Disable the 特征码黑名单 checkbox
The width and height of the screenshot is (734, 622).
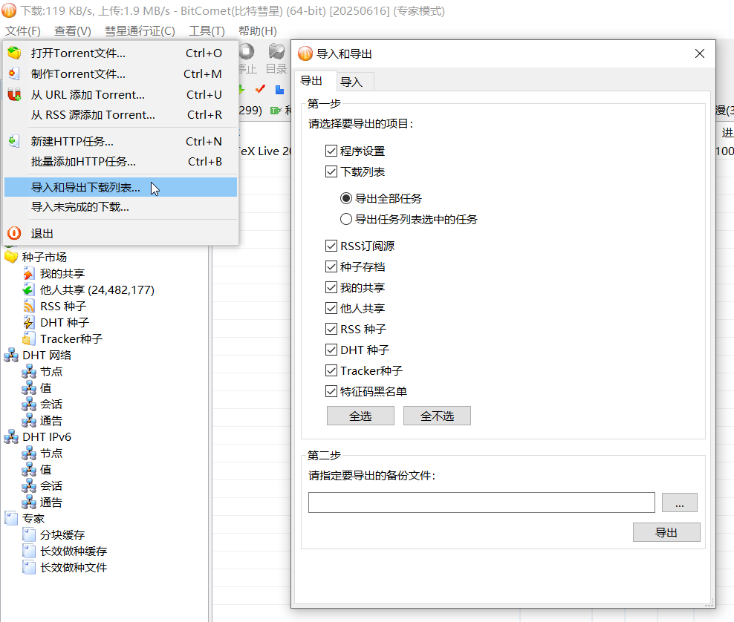point(331,392)
